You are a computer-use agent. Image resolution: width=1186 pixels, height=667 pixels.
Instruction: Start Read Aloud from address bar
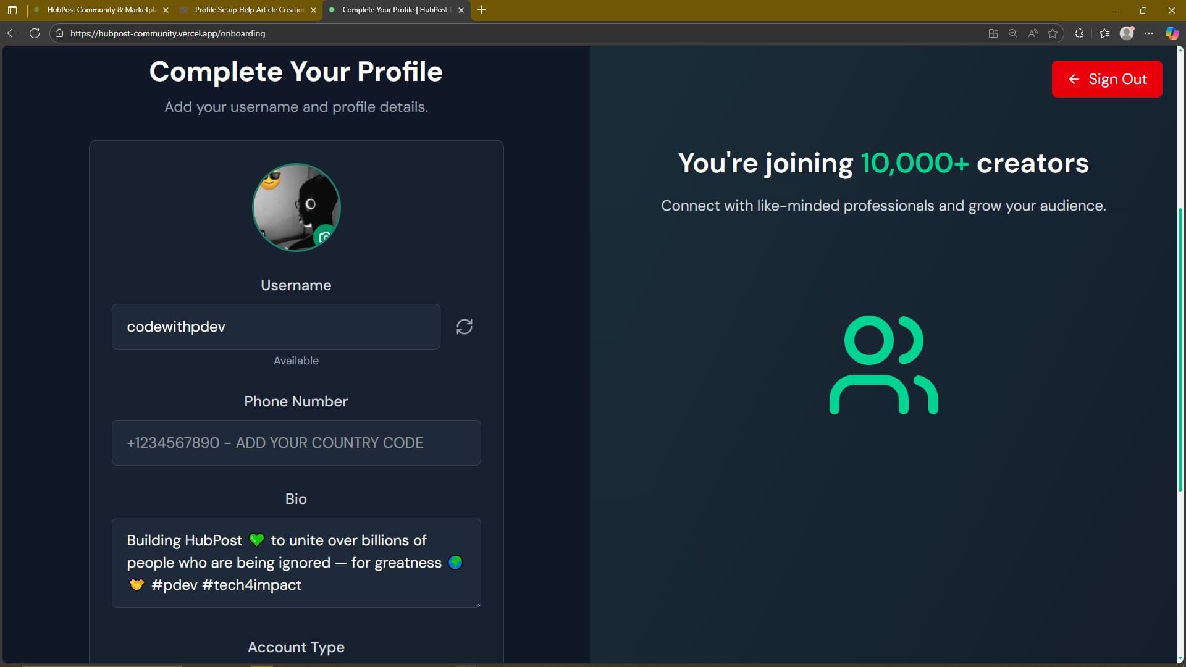(1033, 33)
